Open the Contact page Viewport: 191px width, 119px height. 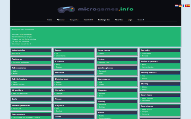[141, 20]
